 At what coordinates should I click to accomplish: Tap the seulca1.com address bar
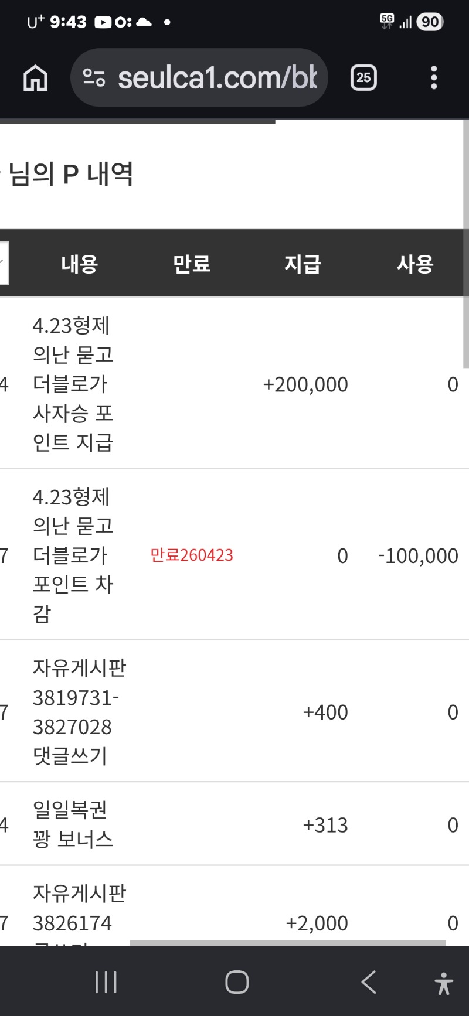[x=217, y=78]
